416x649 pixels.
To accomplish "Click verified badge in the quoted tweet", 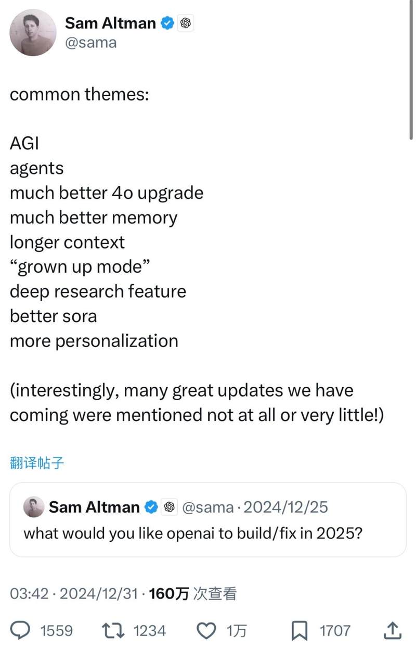I will click(151, 506).
